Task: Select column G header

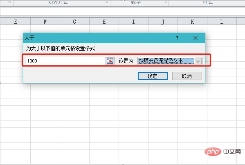Action: tap(74, 22)
